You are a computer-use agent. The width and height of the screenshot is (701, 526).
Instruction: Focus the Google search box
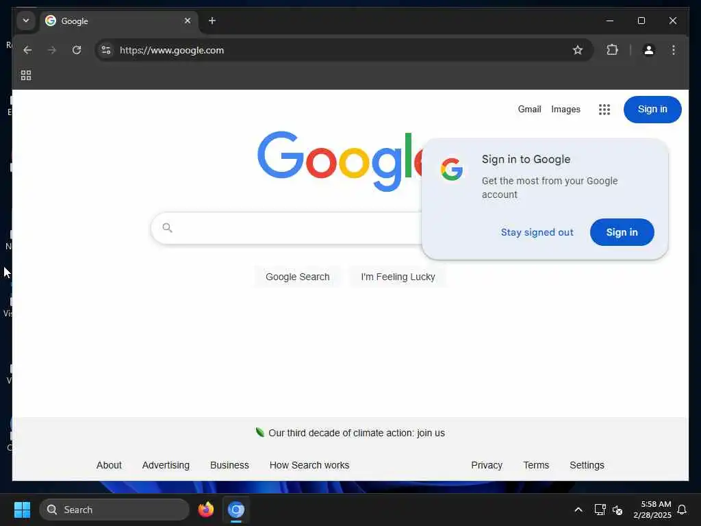[x=295, y=228]
